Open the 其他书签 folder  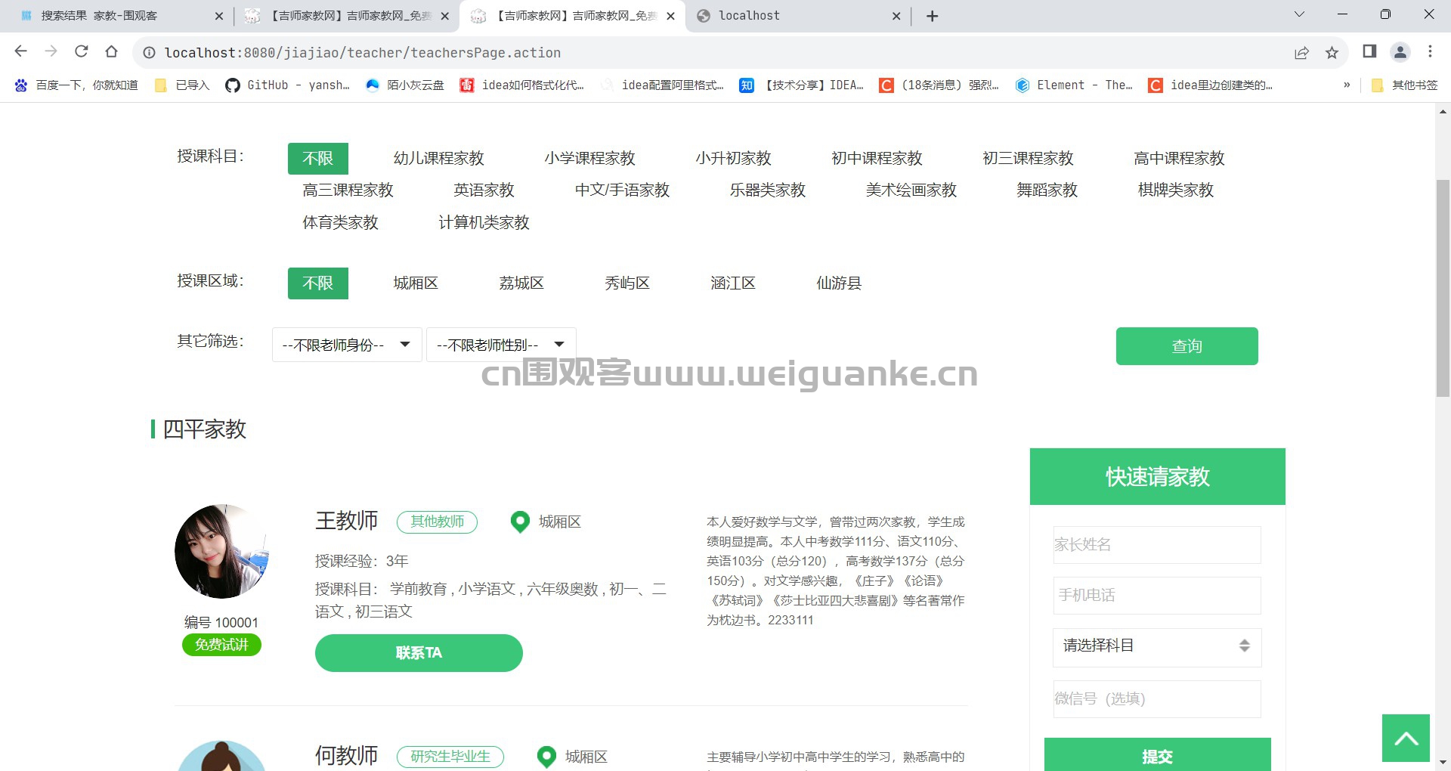click(1404, 85)
